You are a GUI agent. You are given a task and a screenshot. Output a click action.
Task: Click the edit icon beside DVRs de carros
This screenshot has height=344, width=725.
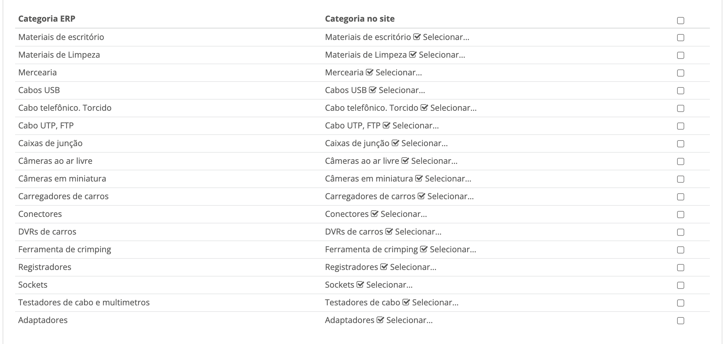[x=389, y=232]
